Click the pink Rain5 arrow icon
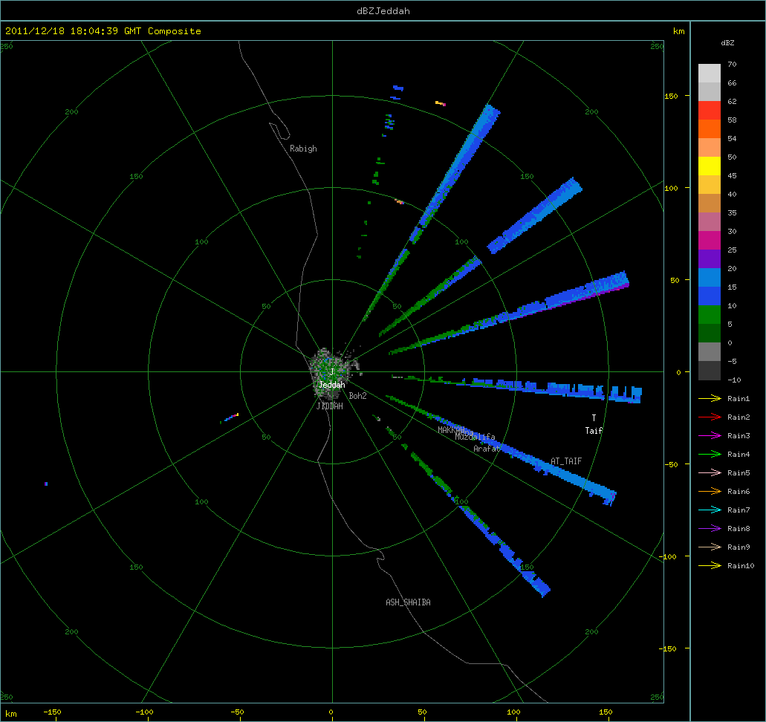 (710, 473)
